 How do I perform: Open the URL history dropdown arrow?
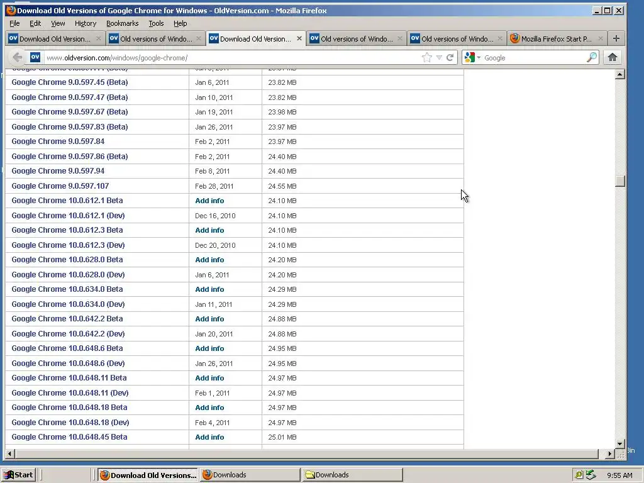pyautogui.click(x=439, y=57)
